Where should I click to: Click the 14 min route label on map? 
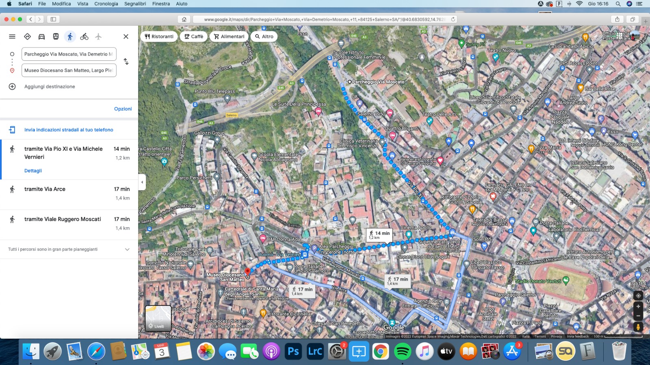click(x=379, y=235)
